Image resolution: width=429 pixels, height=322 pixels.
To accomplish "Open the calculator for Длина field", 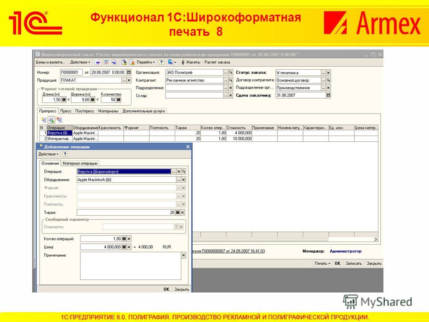I will pyautogui.click(x=64, y=100).
